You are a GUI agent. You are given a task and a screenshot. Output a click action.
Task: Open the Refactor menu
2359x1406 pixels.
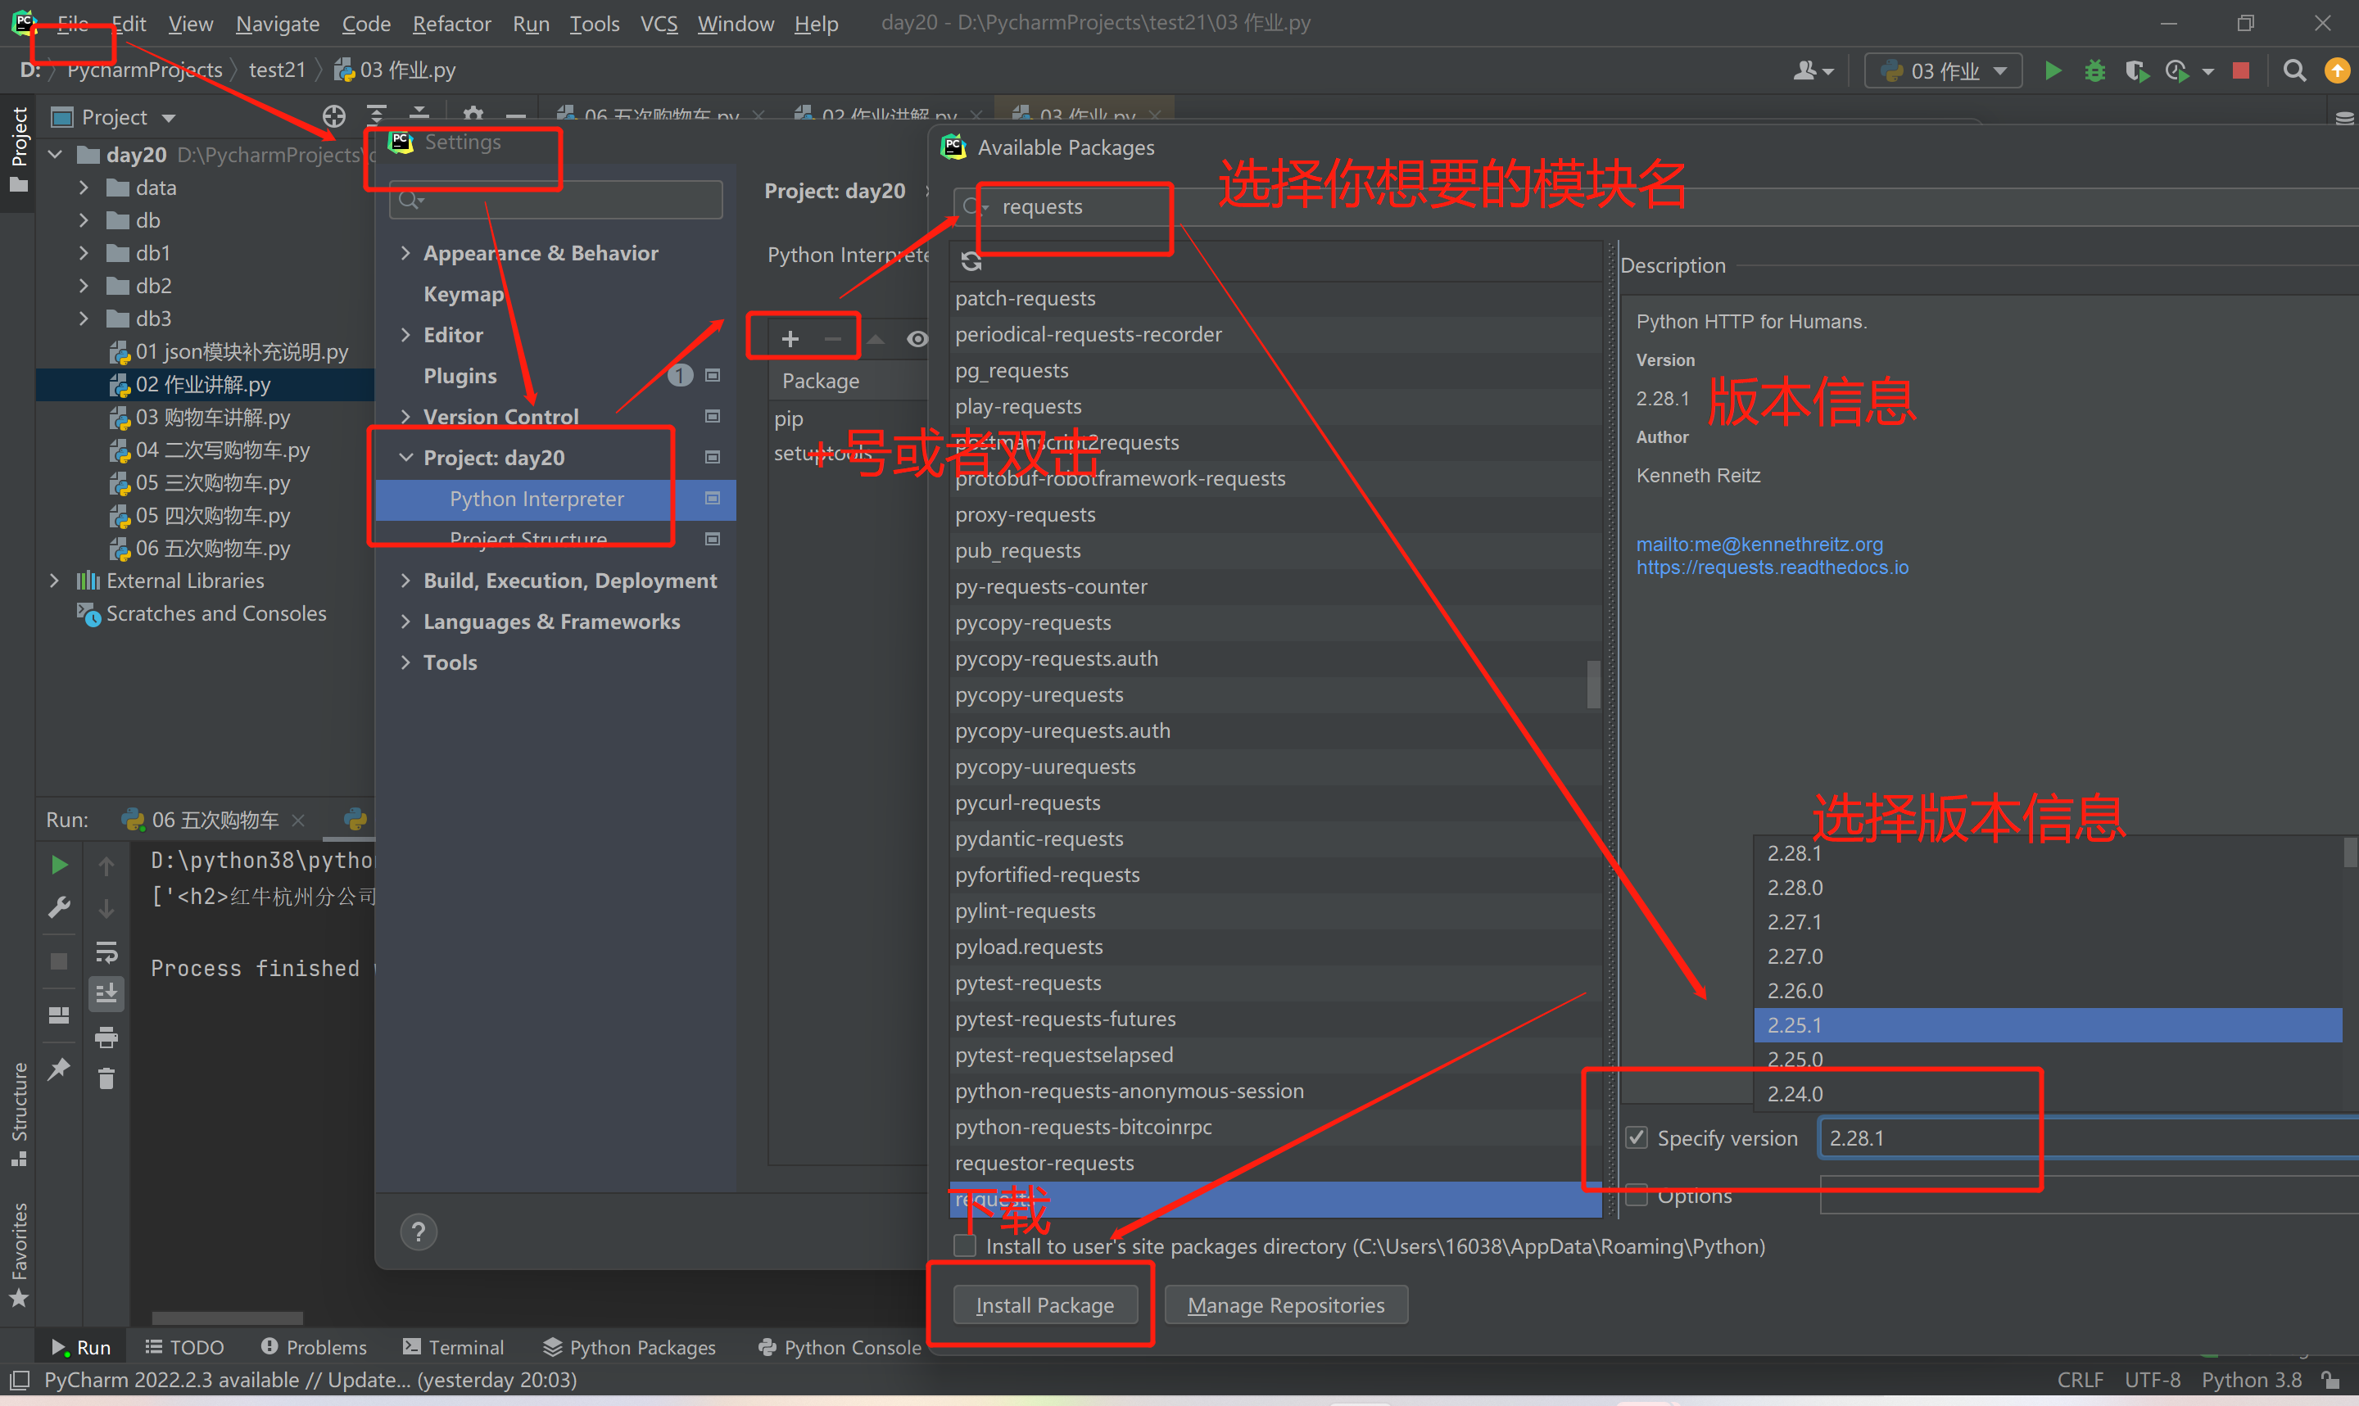click(x=451, y=24)
